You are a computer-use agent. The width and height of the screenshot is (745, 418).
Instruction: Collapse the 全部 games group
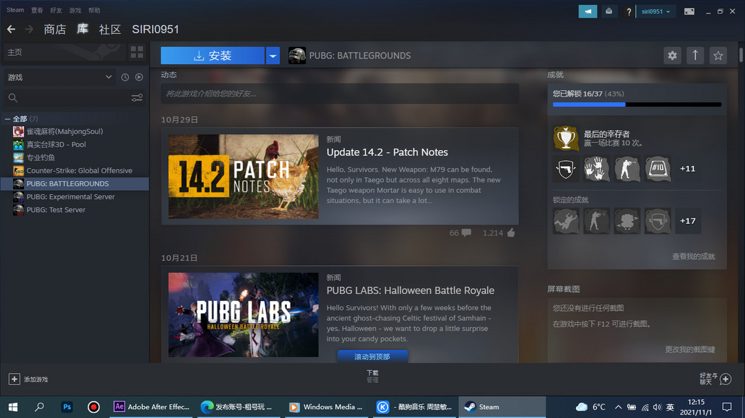pyautogui.click(x=7, y=118)
